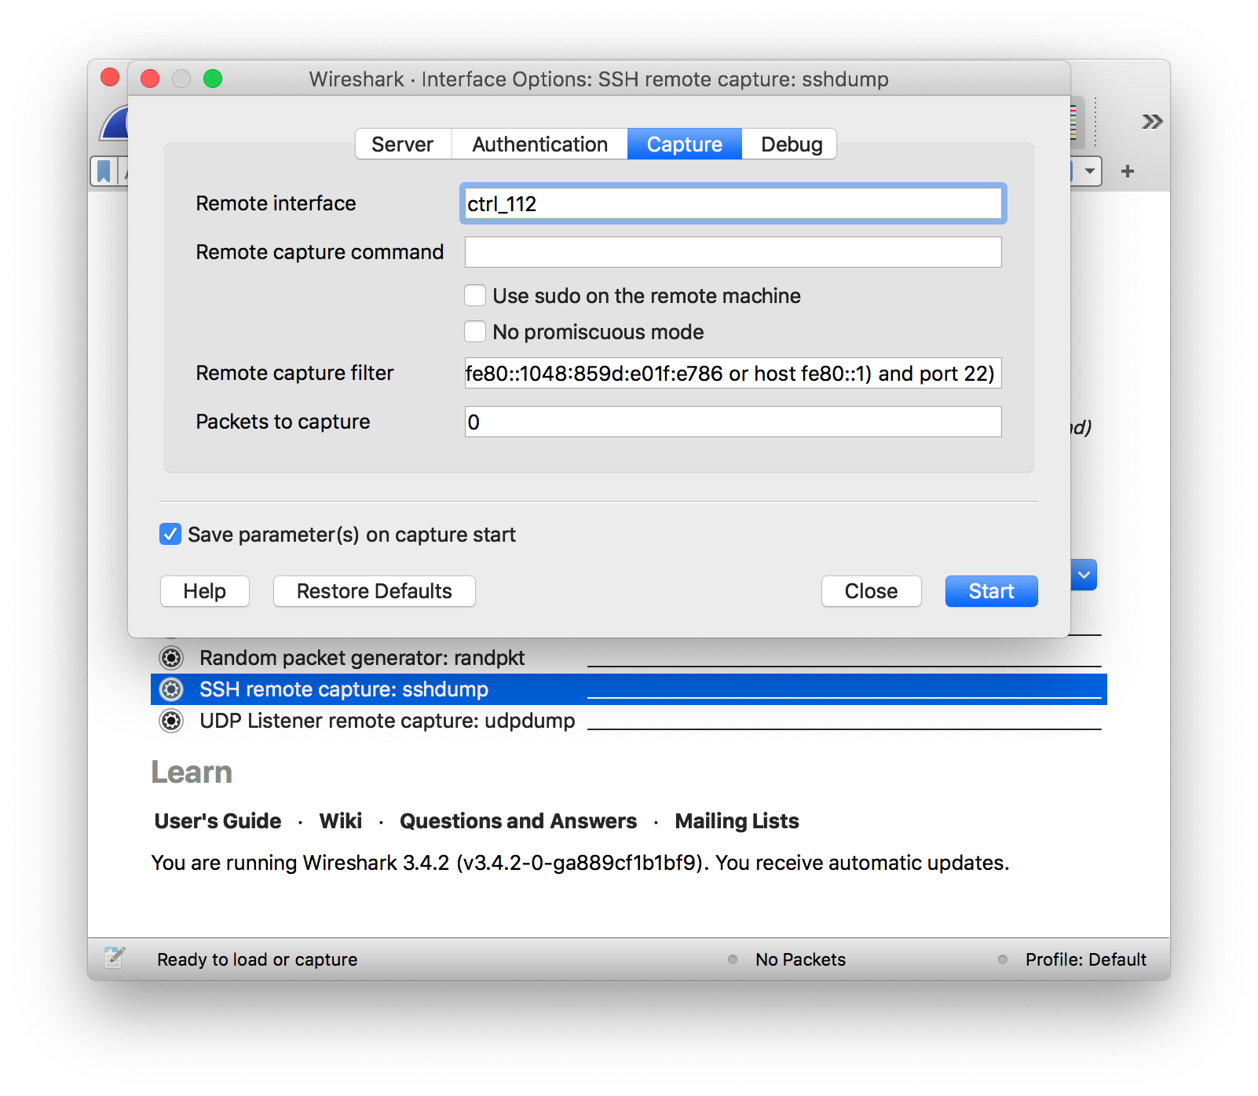Open the blue interface type dropdown

coord(1084,575)
